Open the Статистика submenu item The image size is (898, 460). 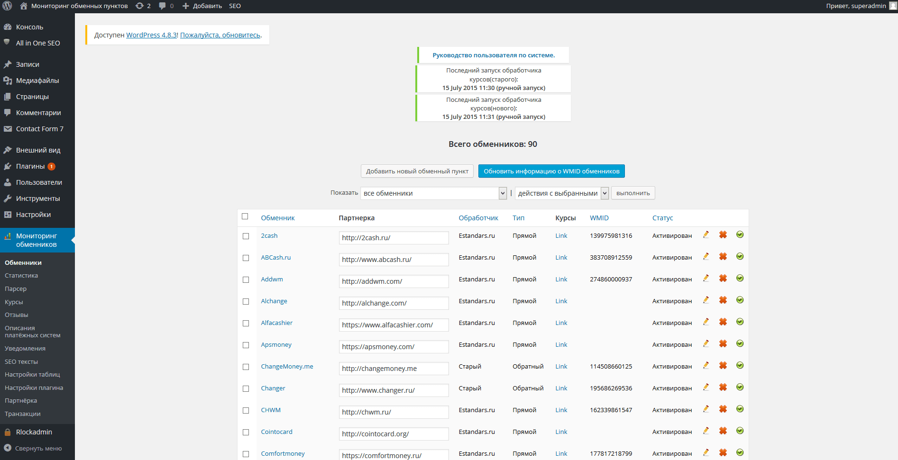pyautogui.click(x=21, y=276)
